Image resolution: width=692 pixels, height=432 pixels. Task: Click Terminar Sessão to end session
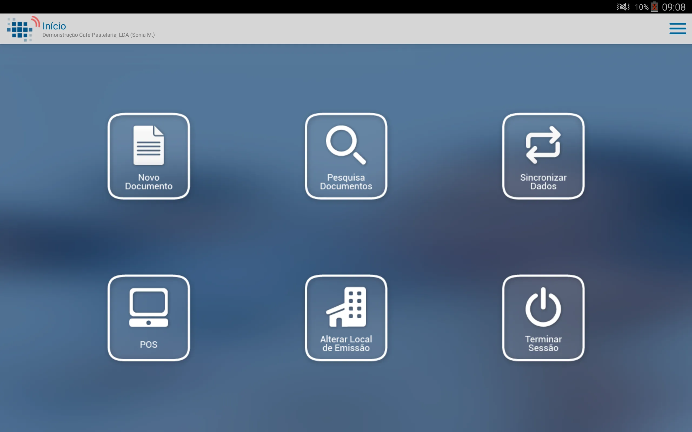click(543, 318)
